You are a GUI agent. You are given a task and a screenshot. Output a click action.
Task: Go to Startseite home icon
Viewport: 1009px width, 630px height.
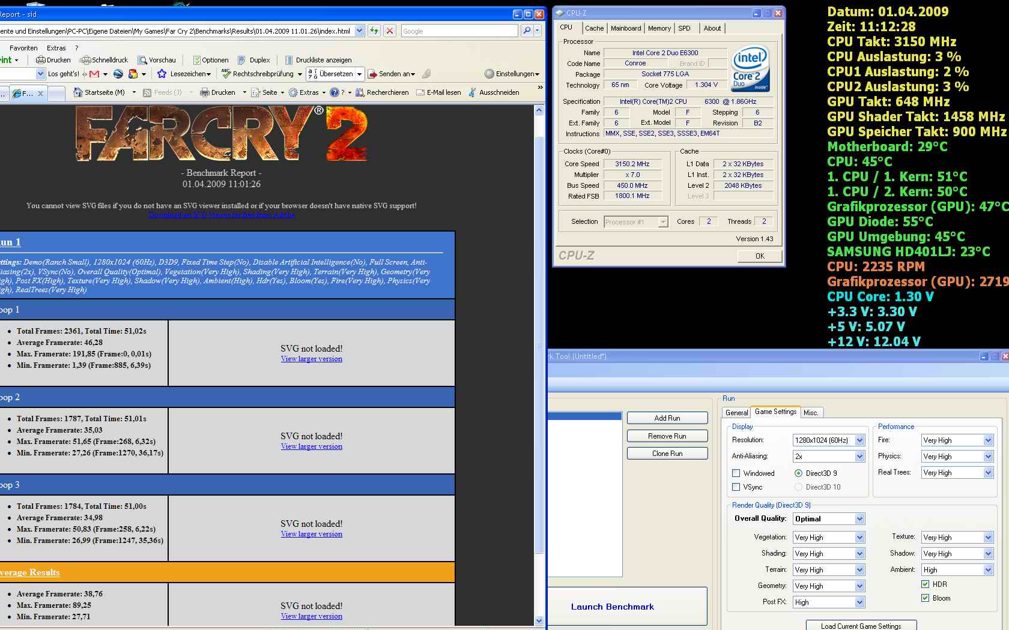point(78,92)
